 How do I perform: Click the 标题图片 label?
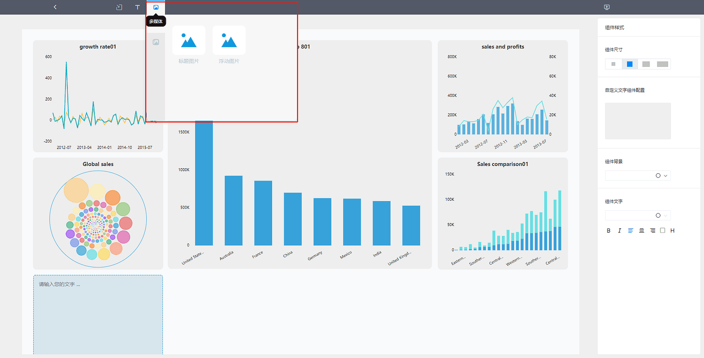click(x=189, y=61)
